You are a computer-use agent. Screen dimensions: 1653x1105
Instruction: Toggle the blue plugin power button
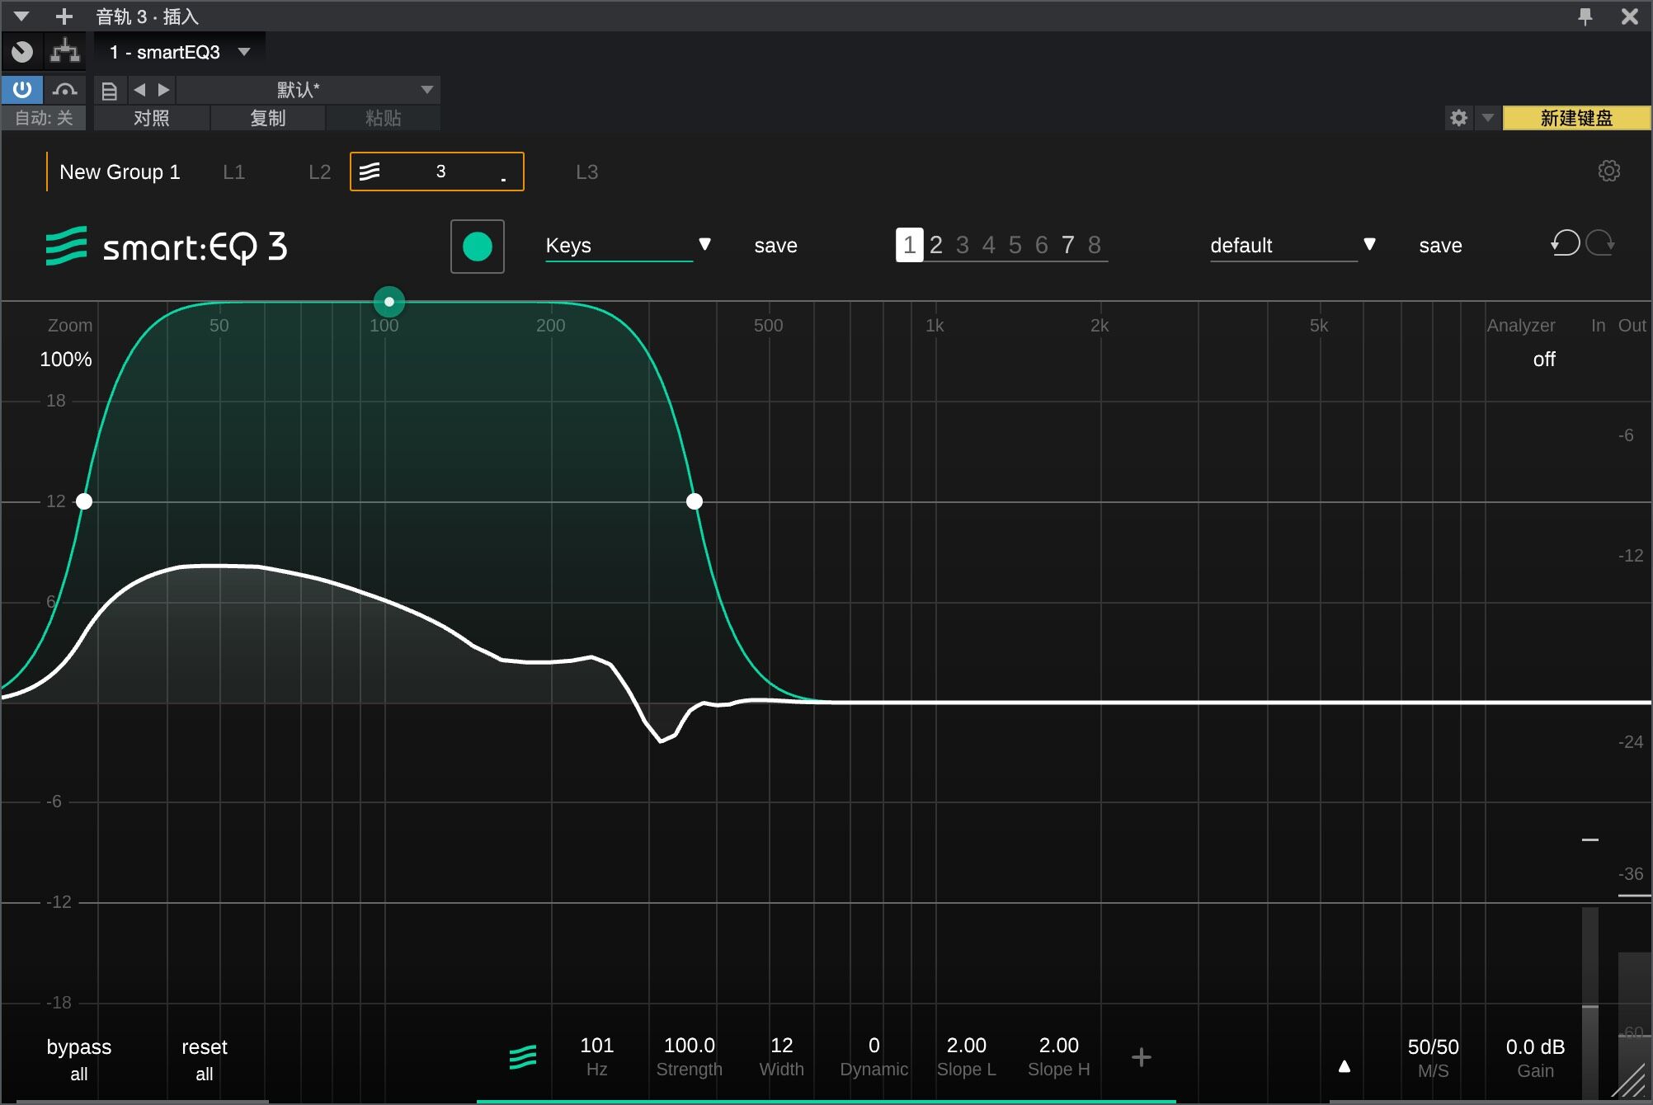pyautogui.click(x=22, y=90)
